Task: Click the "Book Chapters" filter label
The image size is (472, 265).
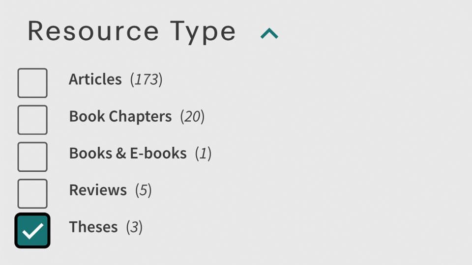Action: point(120,116)
